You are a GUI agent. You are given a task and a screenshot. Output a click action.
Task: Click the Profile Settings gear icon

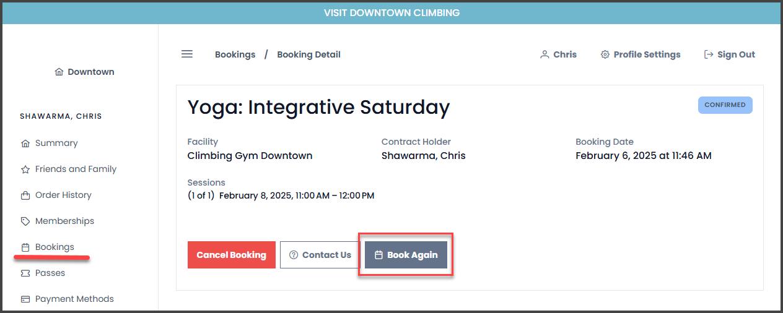[605, 54]
